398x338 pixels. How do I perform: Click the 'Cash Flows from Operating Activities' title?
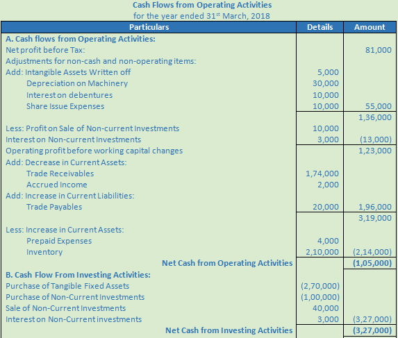(x=202, y=5)
